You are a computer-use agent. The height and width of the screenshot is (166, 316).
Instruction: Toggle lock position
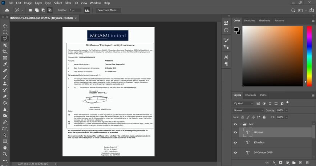(x=253, y=117)
